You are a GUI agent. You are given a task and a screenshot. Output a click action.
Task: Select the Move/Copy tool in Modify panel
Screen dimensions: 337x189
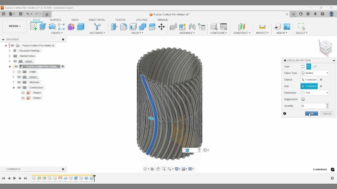[161, 27]
